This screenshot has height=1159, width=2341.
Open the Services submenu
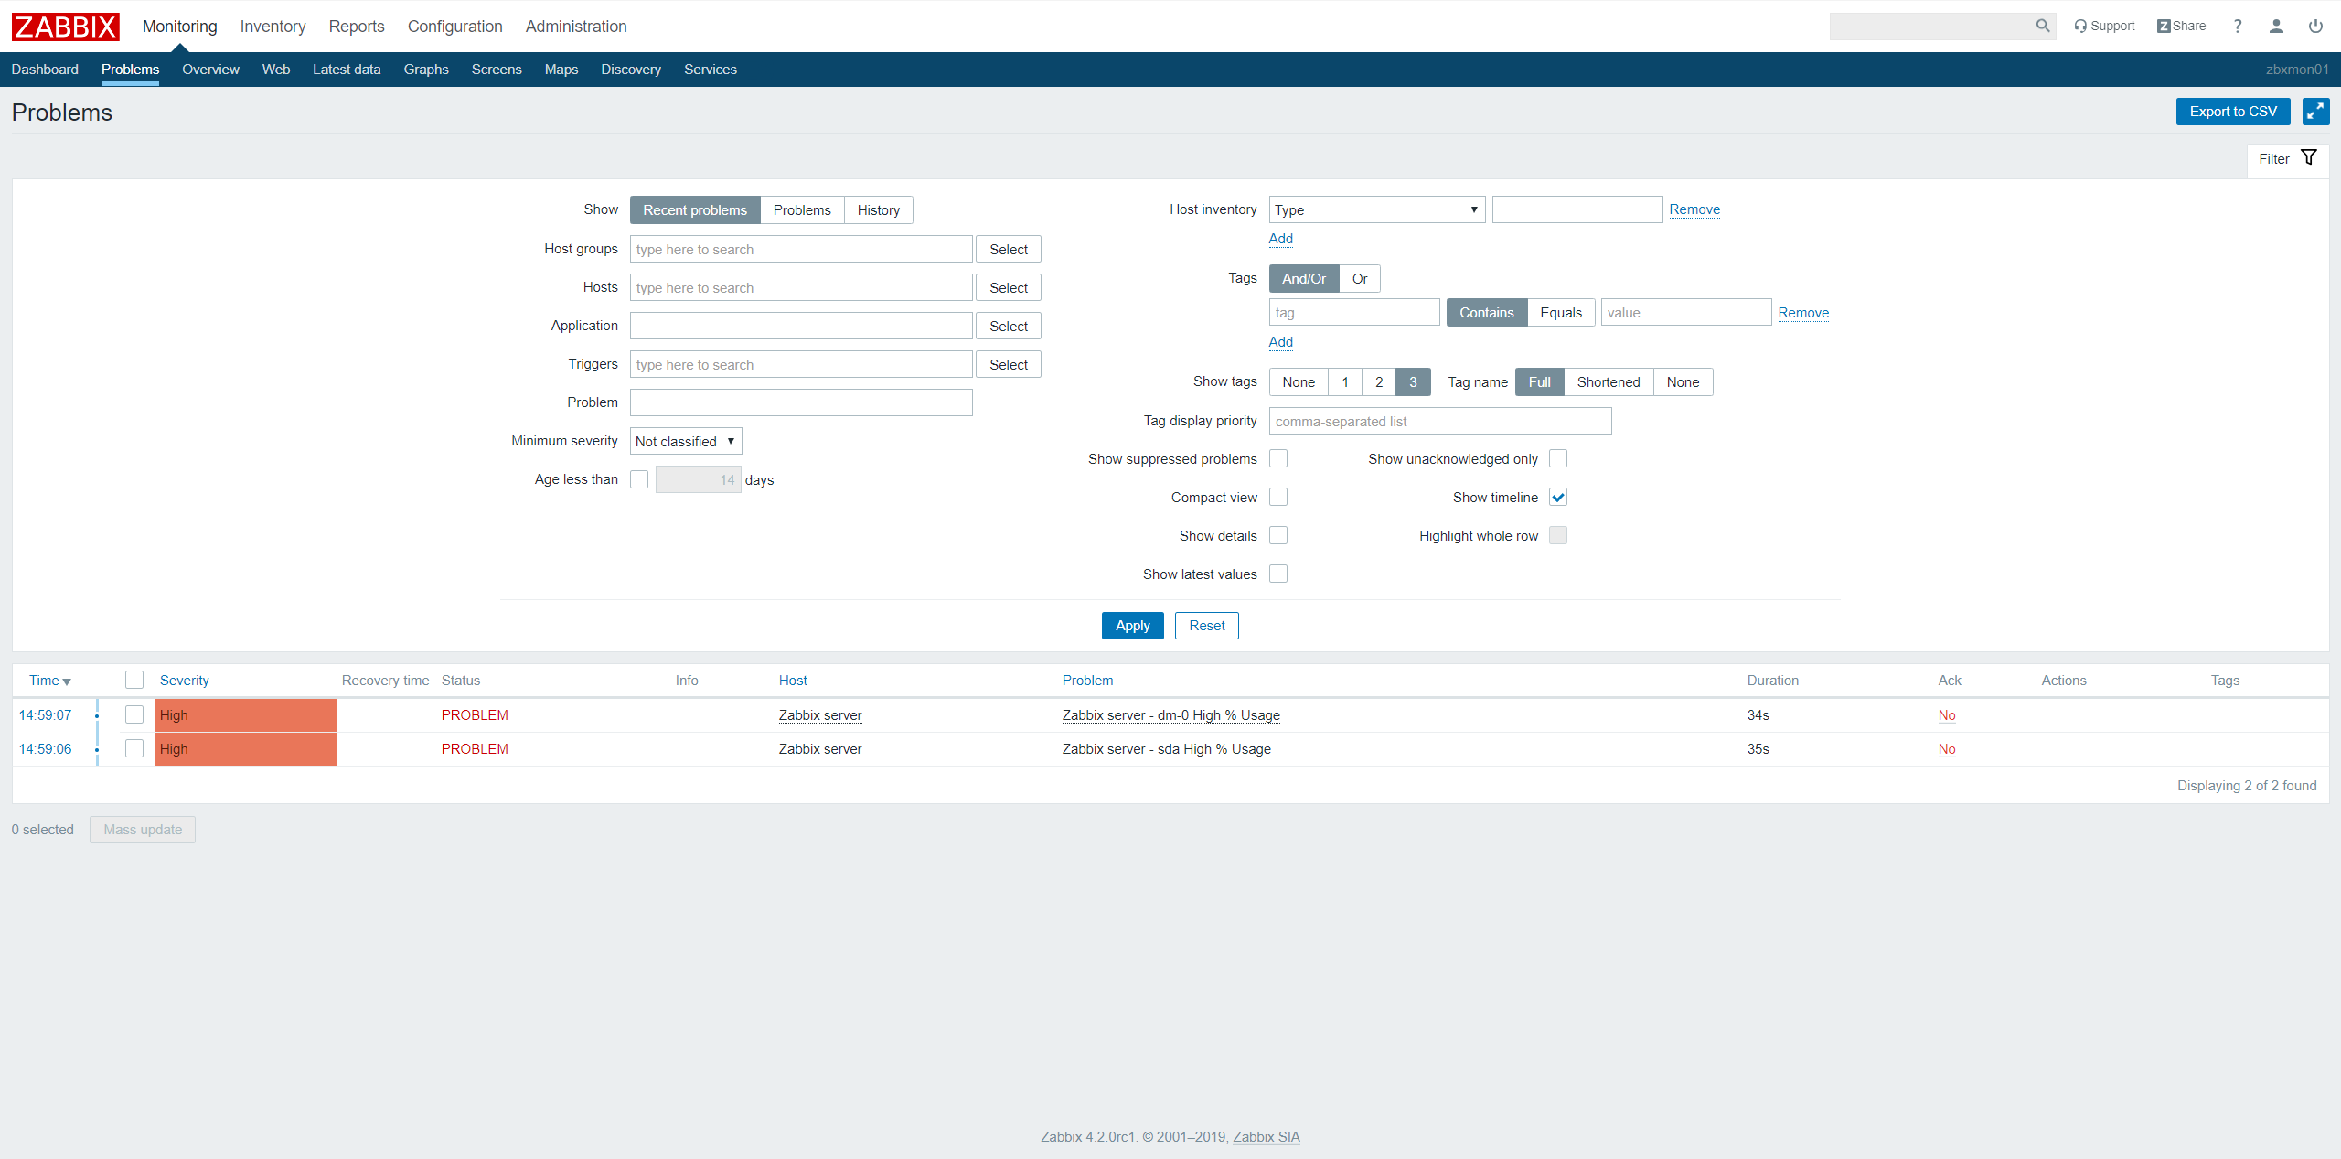point(711,70)
